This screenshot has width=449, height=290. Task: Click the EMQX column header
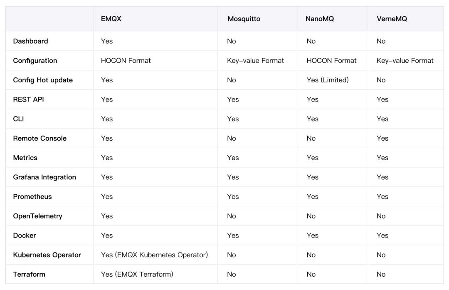point(111,19)
